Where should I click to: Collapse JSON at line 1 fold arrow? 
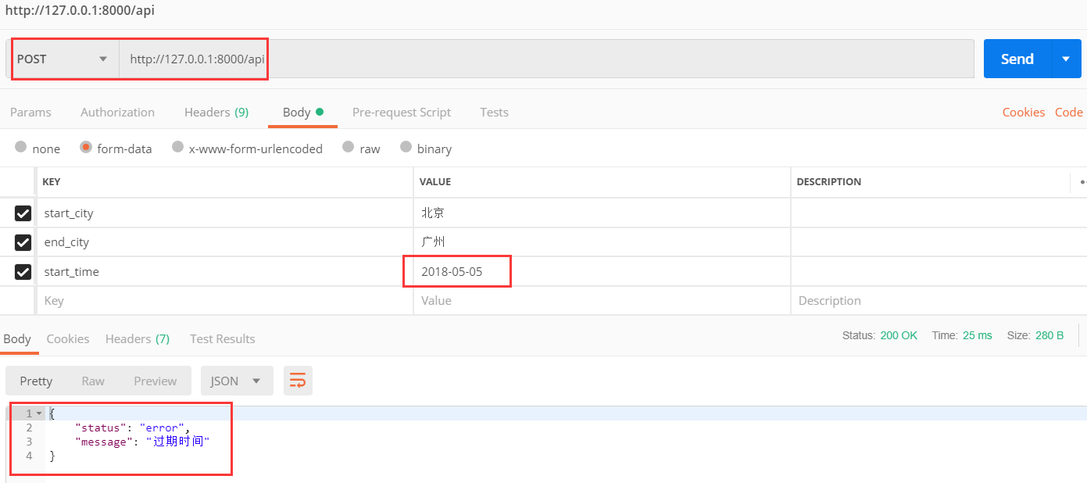tap(39, 413)
